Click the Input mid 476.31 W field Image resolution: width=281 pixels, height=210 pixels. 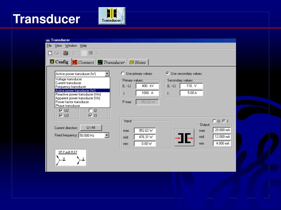point(145,137)
